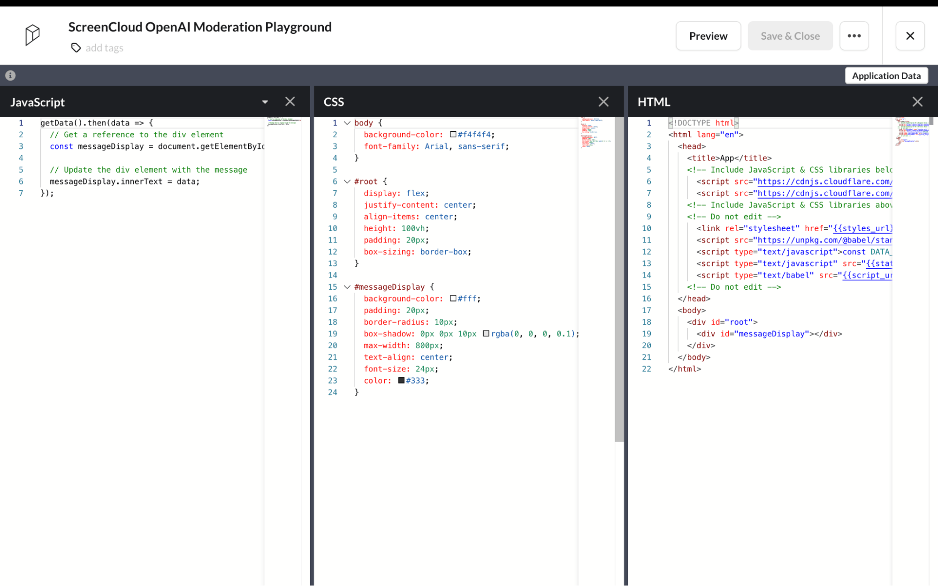This screenshot has width=938, height=586.
Task: Collapse the #messageDisplay CSS rule
Action: click(347, 286)
